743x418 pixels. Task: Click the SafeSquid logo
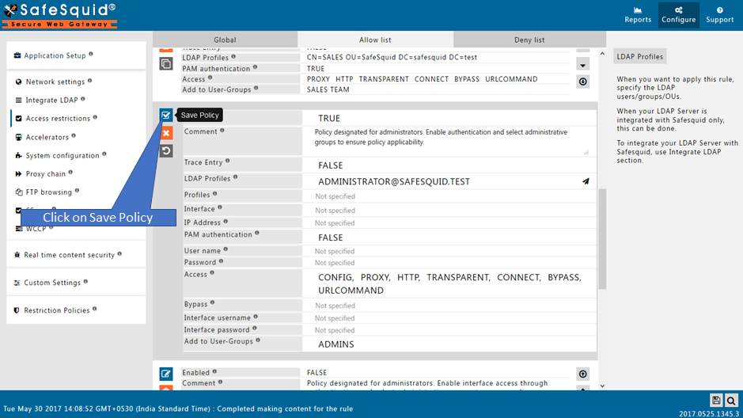click(59, 16)
